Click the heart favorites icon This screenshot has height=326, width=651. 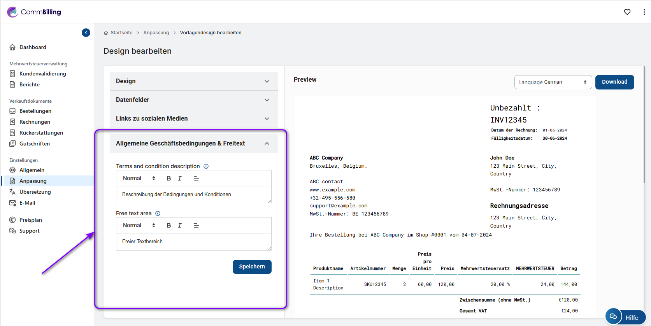tap(627, 12)
